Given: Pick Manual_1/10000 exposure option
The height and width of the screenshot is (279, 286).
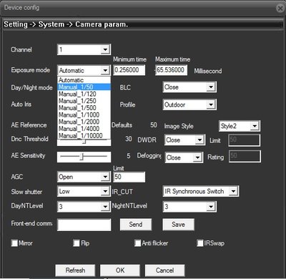Looking at the screenshot, I should (x=84, y=136).
